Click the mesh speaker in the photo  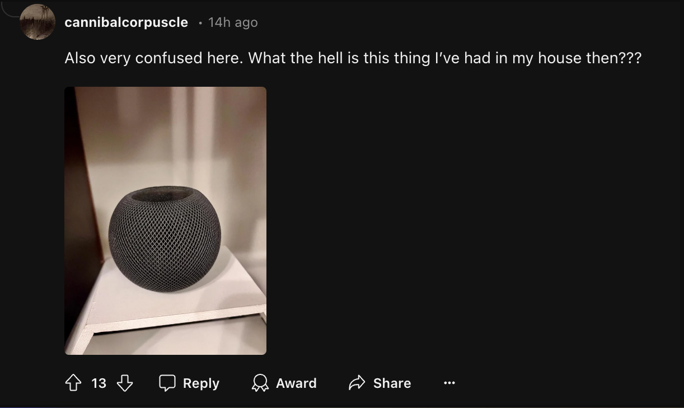tap(165, 238)
